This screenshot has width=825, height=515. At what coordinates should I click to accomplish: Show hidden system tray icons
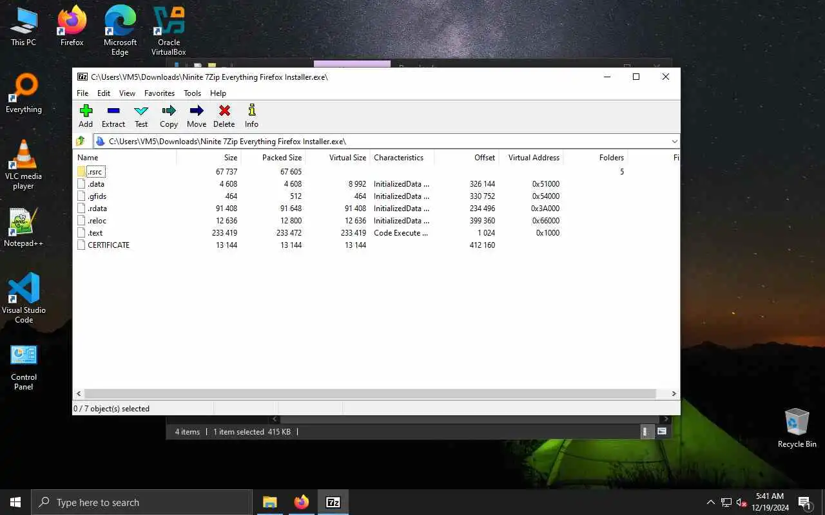[710, 502]
